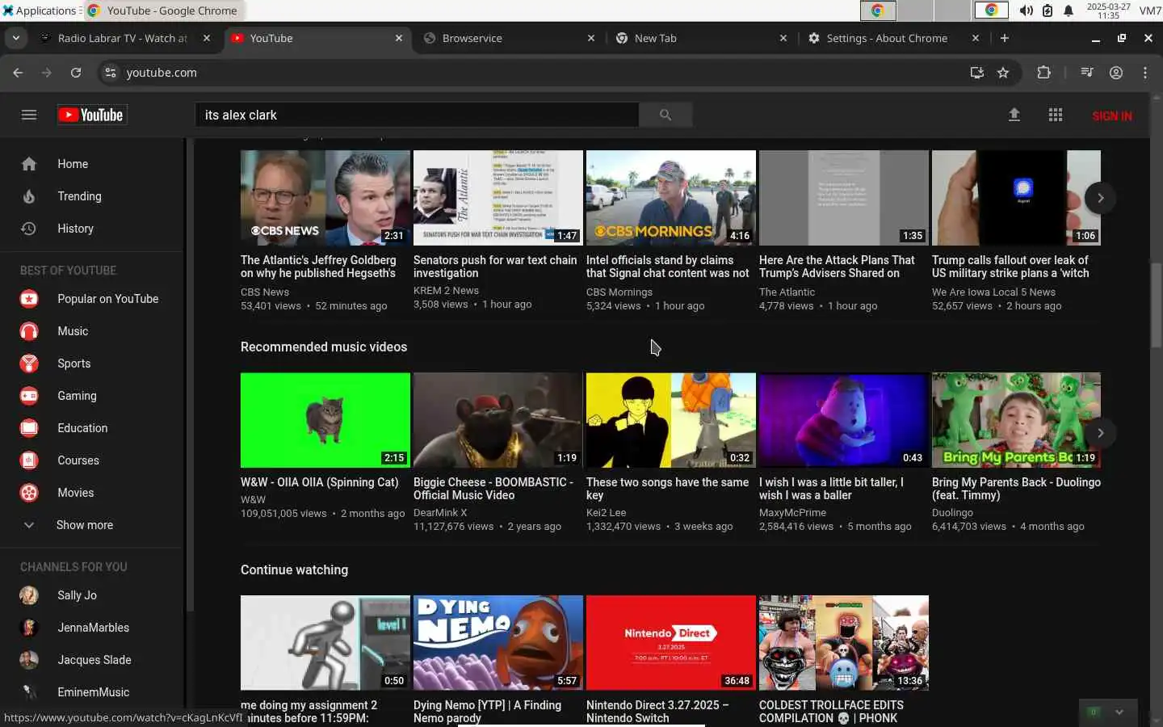This screenshot has width=1163, height=727.
Task: Click the Home icon in sidebar
Action: point(29,164)
